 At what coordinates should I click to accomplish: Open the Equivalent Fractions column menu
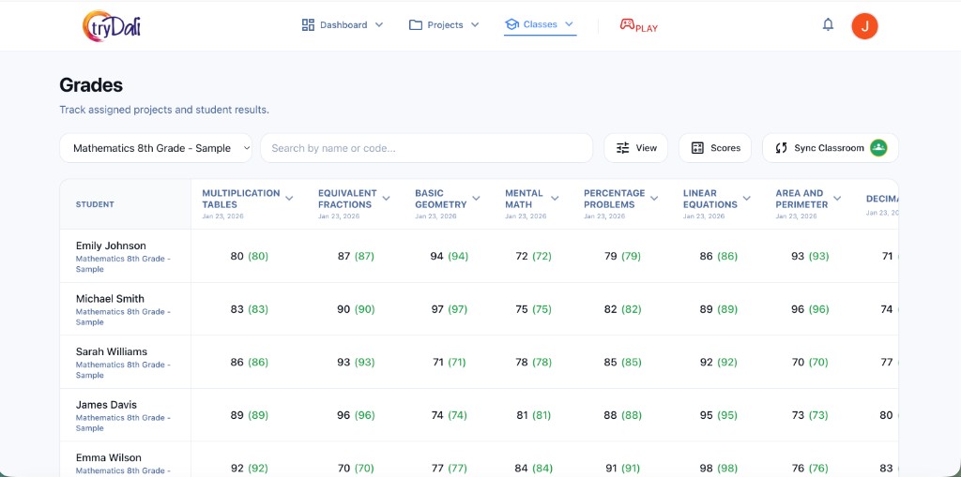tap(388, 199)
